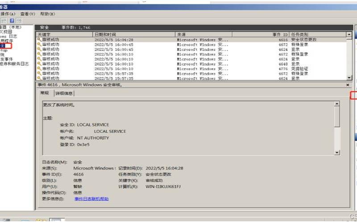The width and height of the screenshot is (357, 223).
Task: Select the 常规 tab
Action: [45, 93]
